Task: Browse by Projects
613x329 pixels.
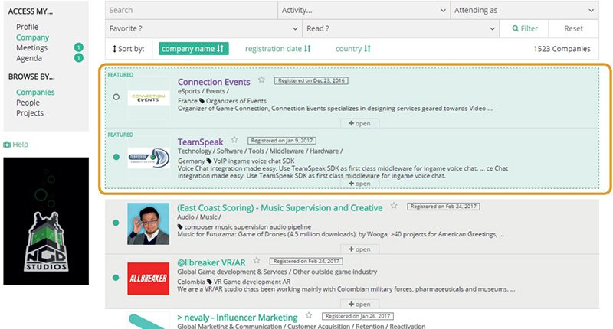Action: [30, 112]
